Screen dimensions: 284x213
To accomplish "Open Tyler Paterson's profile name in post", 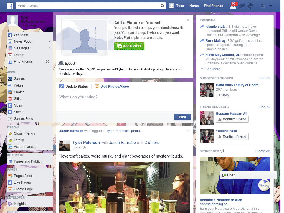I will (86, 143).
